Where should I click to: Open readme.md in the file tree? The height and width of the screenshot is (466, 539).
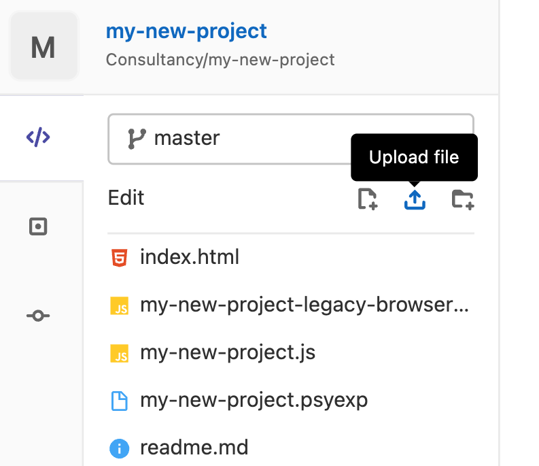pos(194,448)
